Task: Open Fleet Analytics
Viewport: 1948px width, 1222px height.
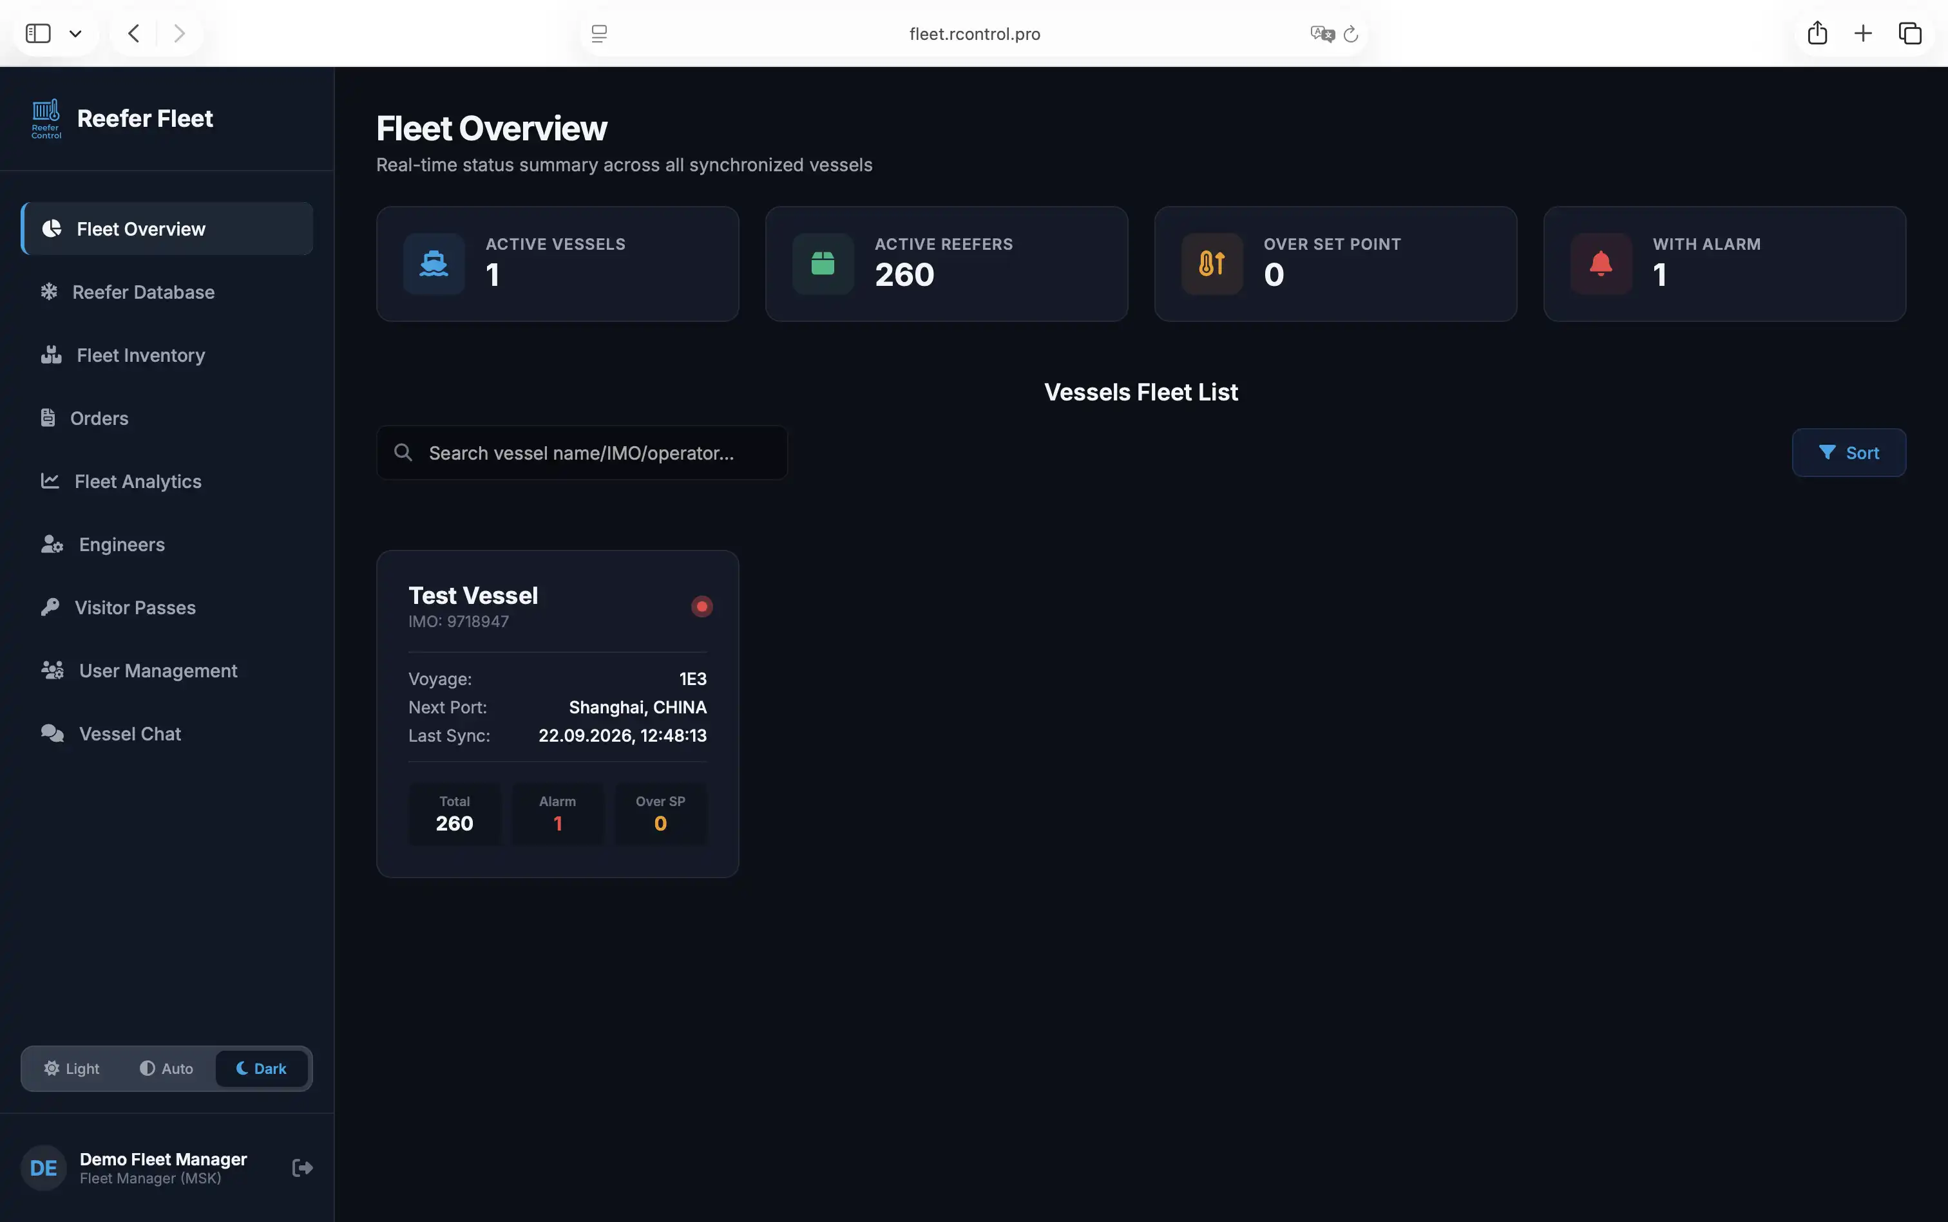Action: point(167,481)
